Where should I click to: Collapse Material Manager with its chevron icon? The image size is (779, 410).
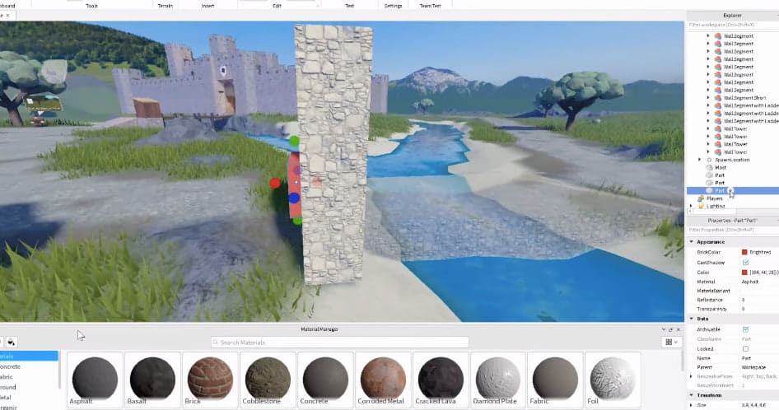click(663, 329)
